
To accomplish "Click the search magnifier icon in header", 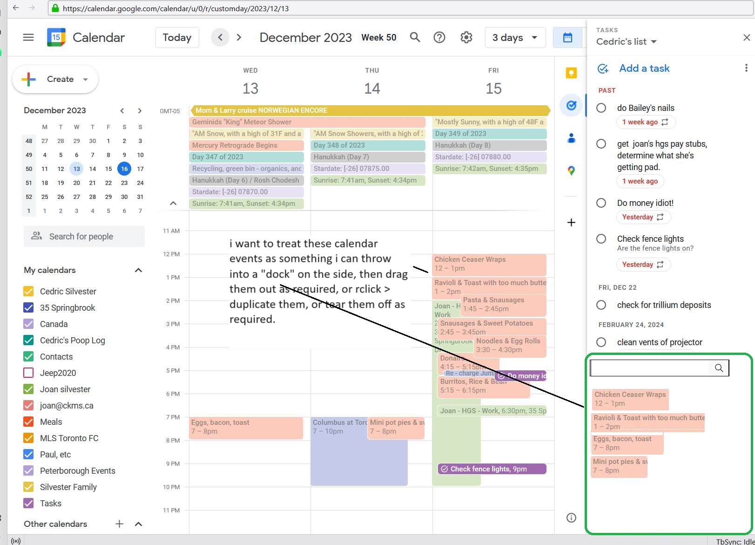I will tap(415, 37).
